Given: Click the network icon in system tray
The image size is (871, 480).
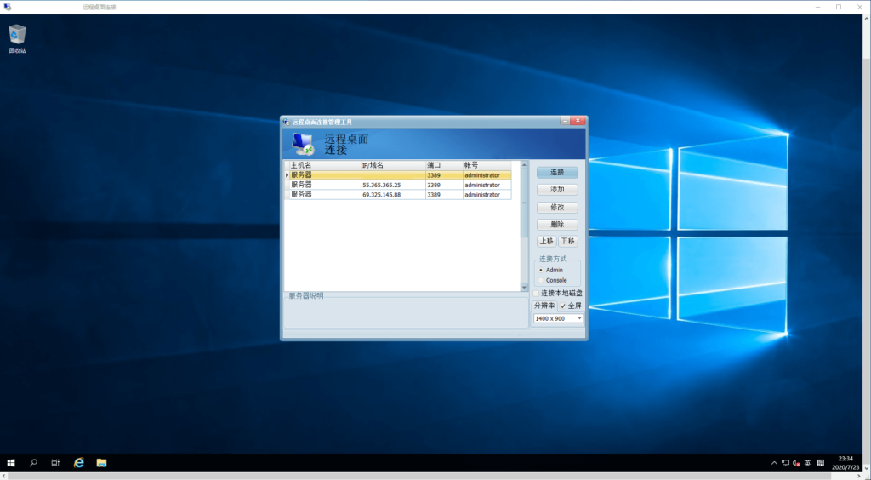Looking at the screenshot, I should click(784, 463).
